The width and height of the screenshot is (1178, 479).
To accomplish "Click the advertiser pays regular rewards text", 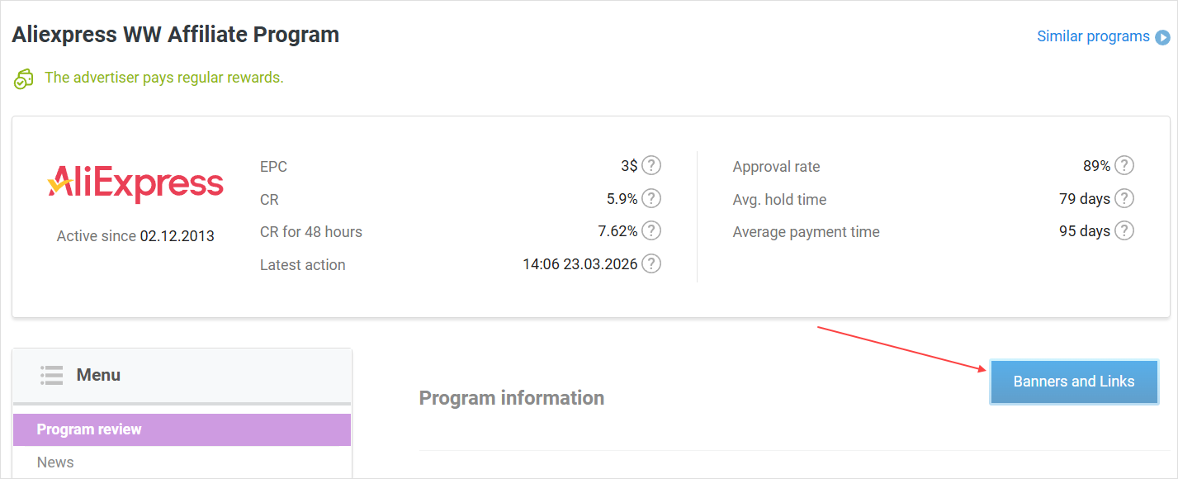I will pyautogui.click(x=163, y=78).
